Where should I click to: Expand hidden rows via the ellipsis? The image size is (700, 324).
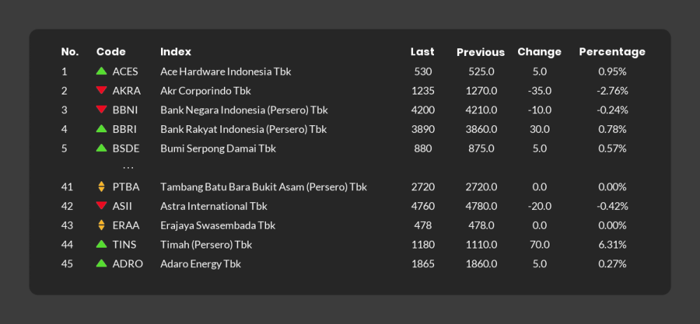click(128, 168)
